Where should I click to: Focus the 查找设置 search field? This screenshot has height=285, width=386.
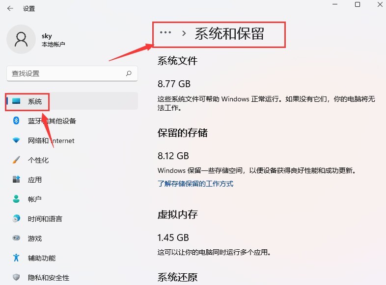pyautogui.click(x=72, y=73)
